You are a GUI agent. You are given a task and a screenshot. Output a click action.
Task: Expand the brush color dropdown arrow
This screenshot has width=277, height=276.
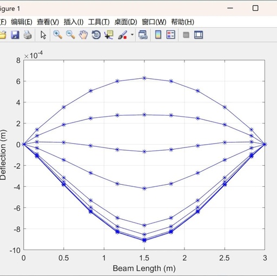coord(132,35)
